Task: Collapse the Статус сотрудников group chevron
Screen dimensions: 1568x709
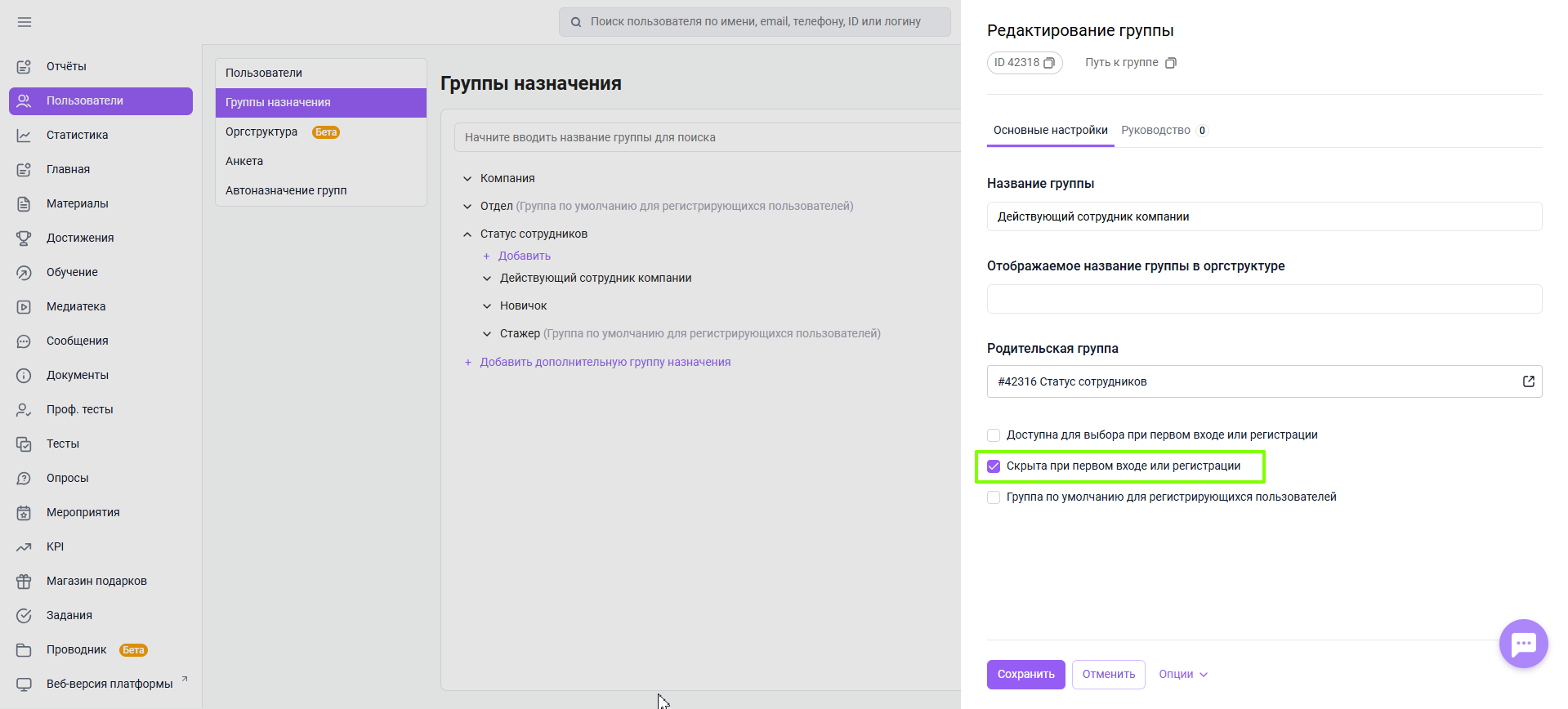Action: tap(467, 234)
